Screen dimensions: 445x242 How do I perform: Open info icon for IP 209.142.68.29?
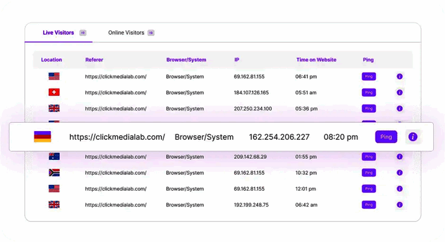tap(399, 157)
